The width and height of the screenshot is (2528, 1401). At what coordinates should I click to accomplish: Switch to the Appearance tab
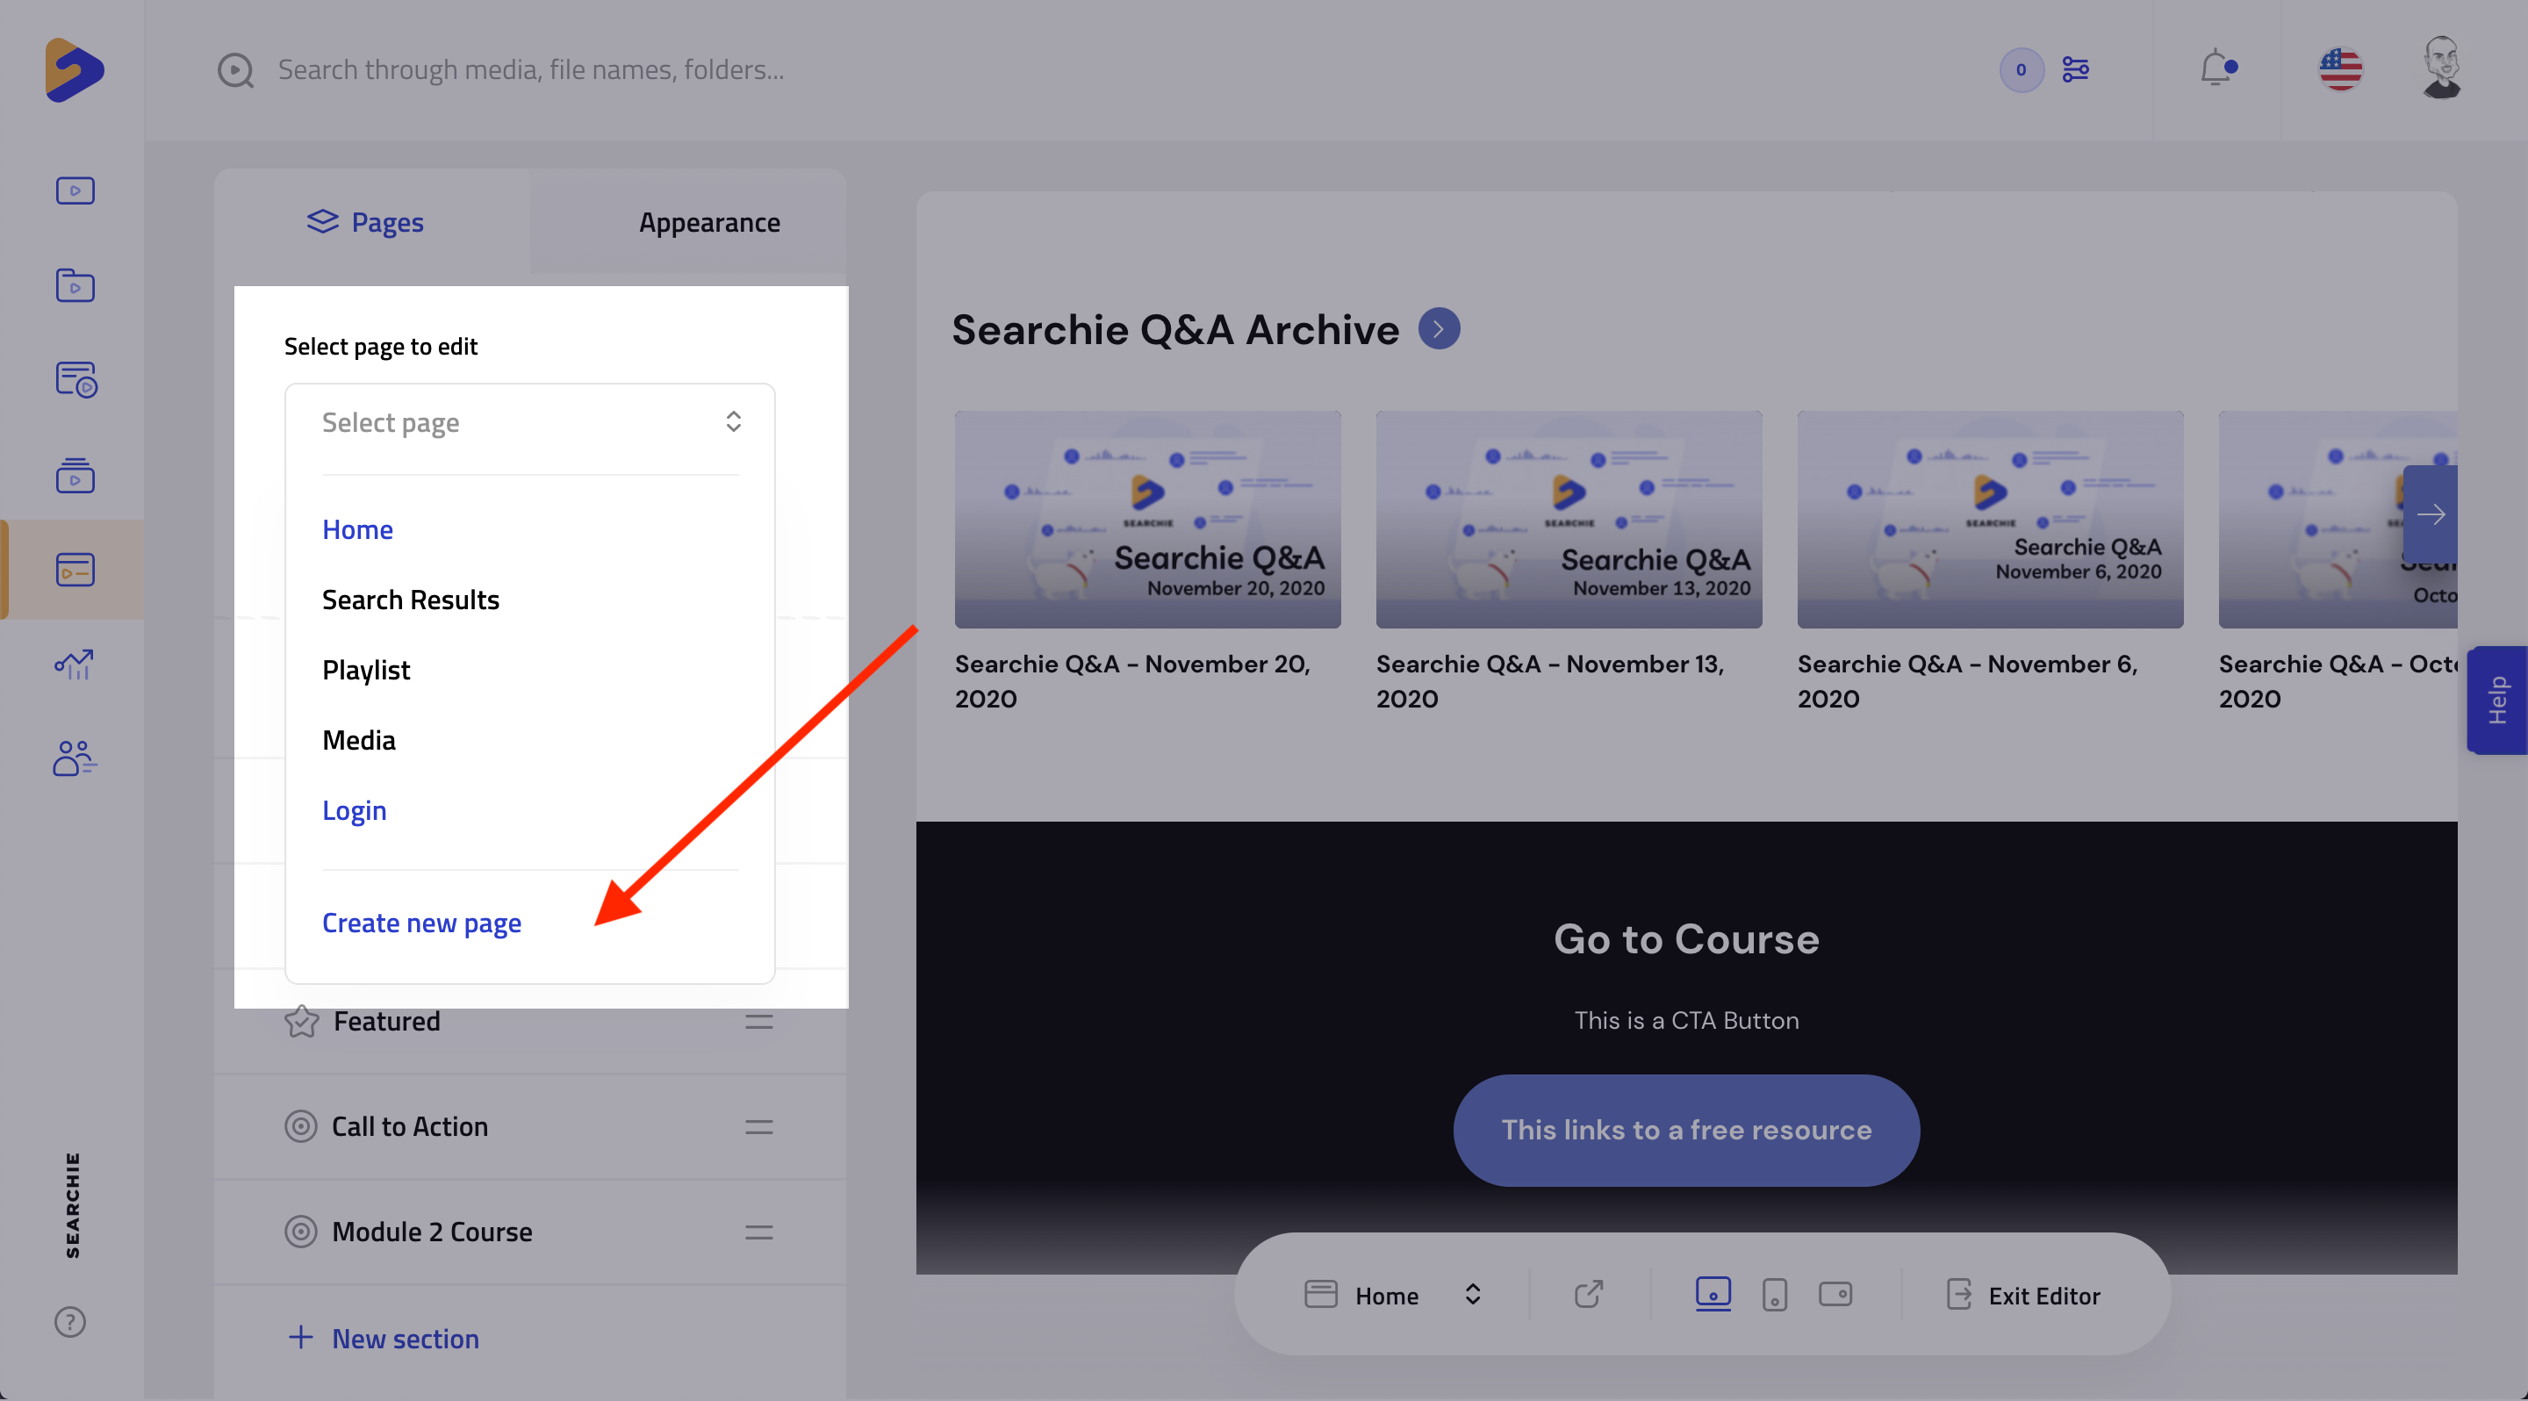(708, 223)
